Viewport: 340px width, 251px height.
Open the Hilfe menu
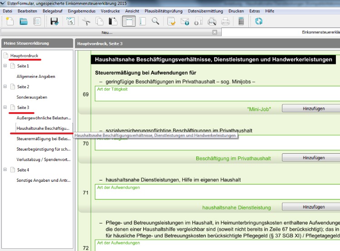(270, 11)
